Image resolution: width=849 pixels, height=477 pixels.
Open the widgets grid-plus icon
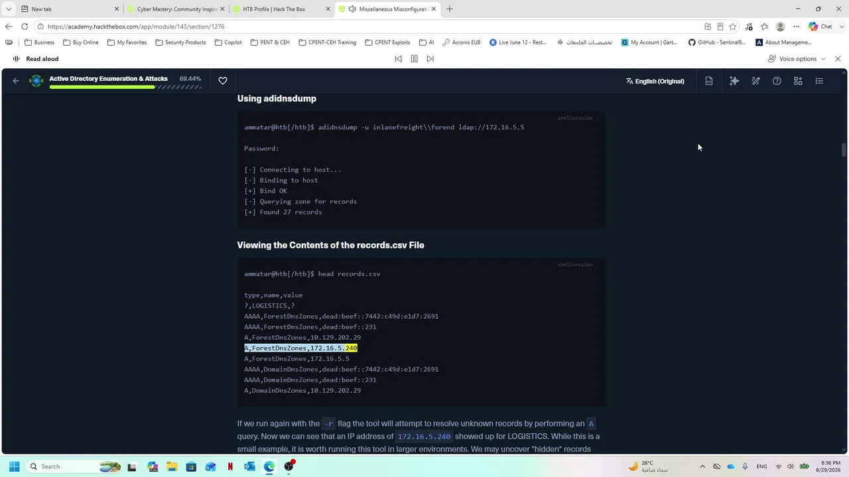[x=798, y=81]
